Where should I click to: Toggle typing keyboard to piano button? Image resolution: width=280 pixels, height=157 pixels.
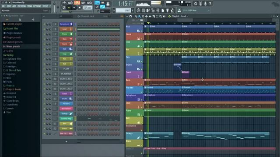coord(97,3)
